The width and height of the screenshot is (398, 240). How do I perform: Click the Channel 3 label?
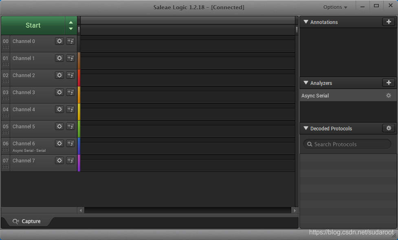tap(24, 92)
